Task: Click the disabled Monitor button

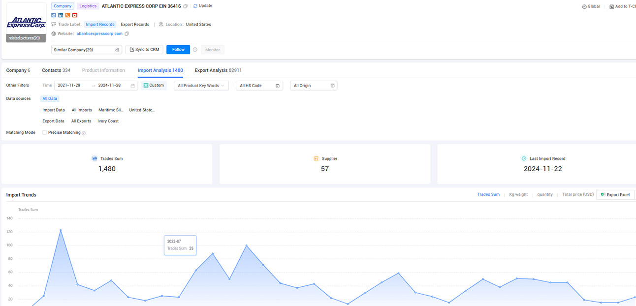Action: (213, 50)
